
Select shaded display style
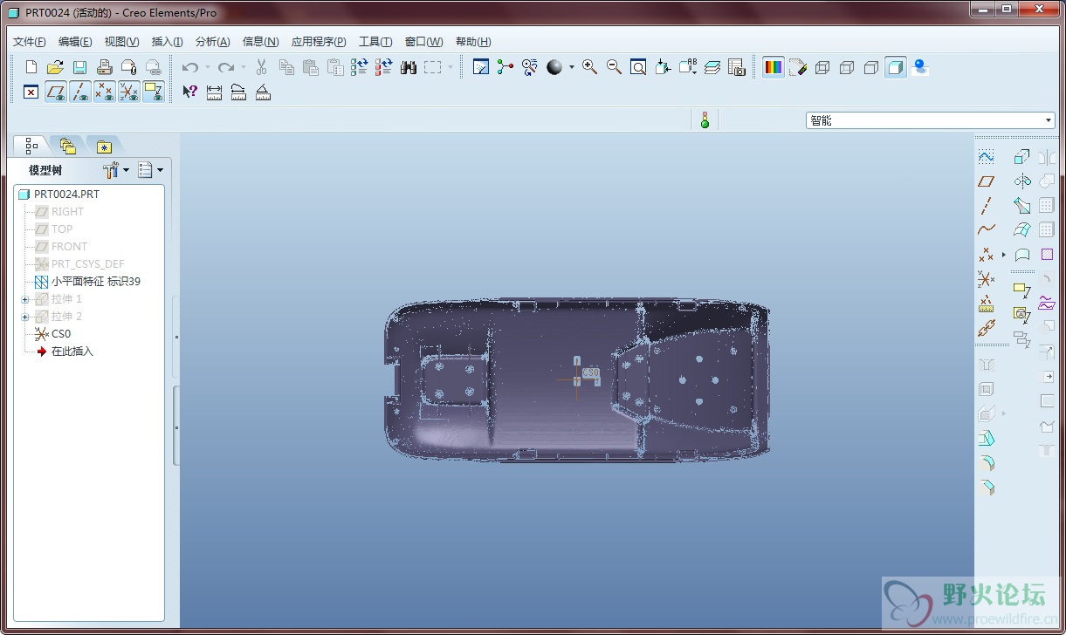tap(895, 67)
